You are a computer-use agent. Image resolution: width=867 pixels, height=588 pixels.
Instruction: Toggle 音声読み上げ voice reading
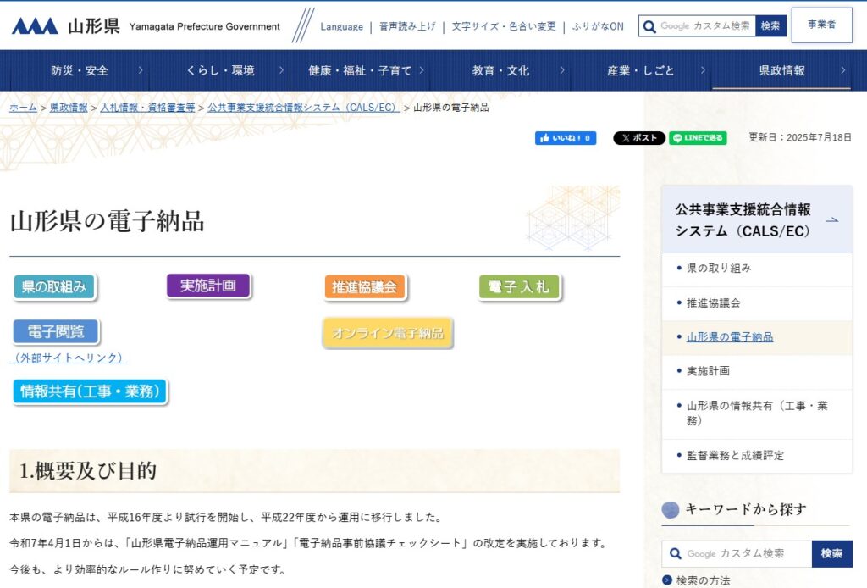407,26
